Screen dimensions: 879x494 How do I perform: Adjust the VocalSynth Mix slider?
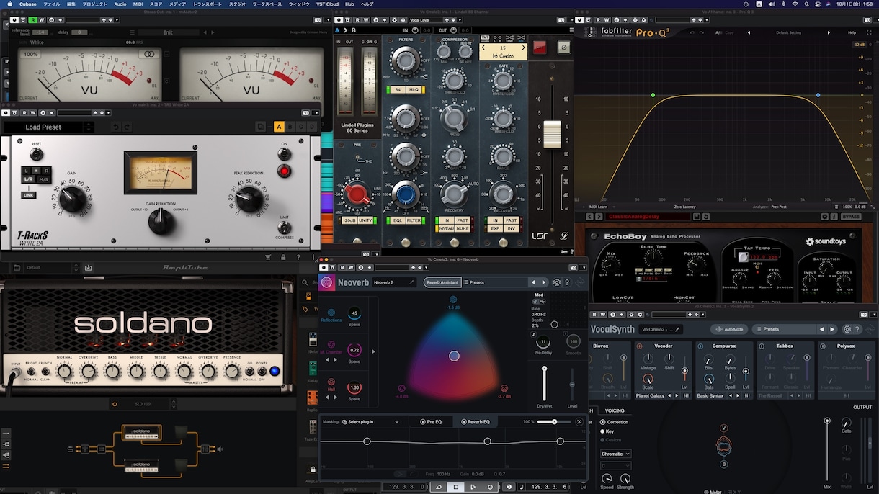point(827,450)
